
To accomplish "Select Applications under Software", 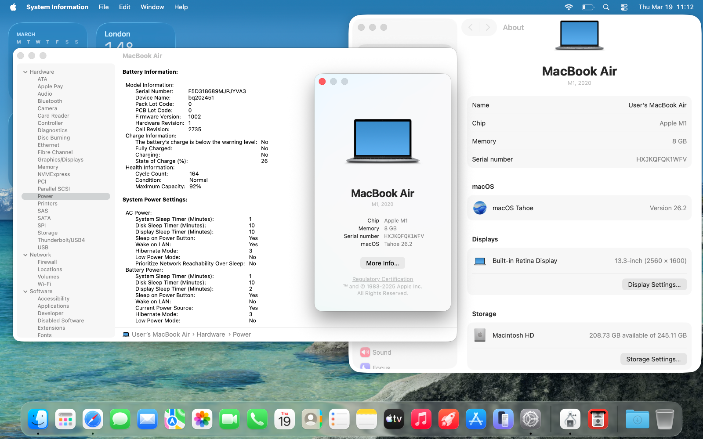I will pyautogui.click(x=53, y=306).
